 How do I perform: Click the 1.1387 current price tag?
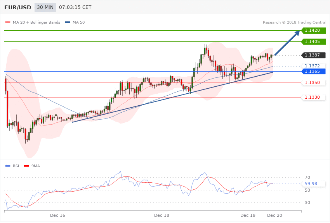(x=314, y=55)
